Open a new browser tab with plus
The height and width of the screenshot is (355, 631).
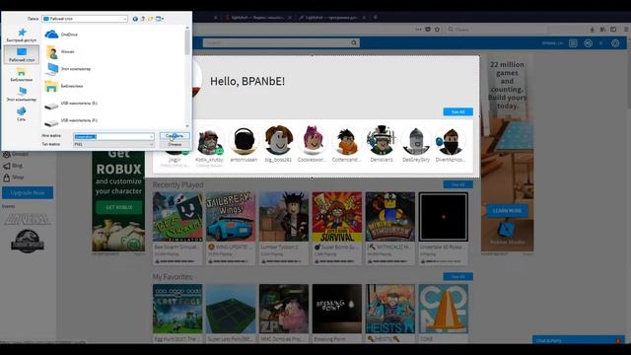click(375, 18)
